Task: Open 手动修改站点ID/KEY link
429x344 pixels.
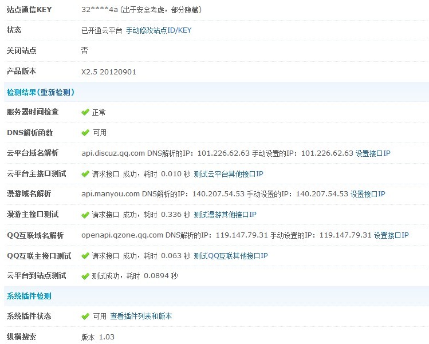Action: coord(159,30)
